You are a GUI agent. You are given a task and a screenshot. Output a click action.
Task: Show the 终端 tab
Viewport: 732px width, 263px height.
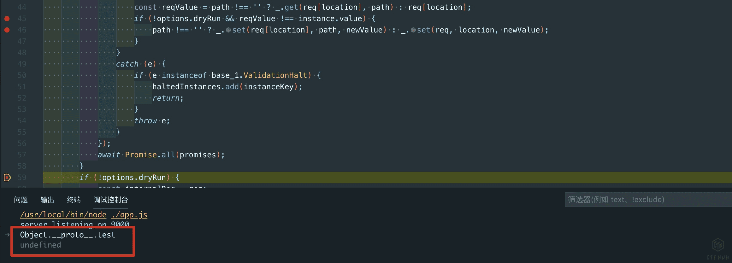[x=74, y=200]
